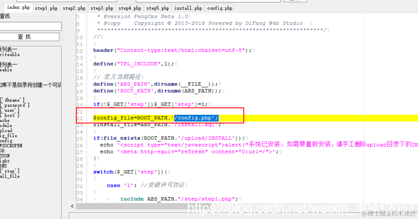Click the if(file_exists(ROOT_PATH...)) line
The image size is (418, 219).
[x=169, y=138]
